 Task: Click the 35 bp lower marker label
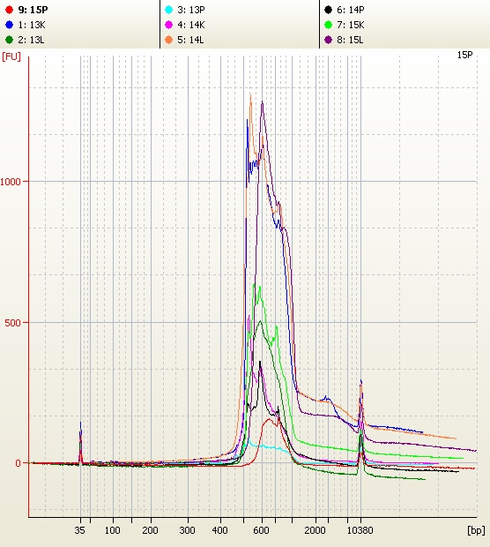coord(79,530)
